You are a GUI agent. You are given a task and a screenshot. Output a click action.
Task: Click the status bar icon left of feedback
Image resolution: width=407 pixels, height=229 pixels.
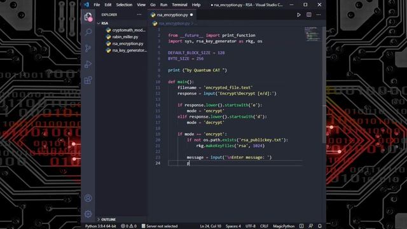[301, 226]
